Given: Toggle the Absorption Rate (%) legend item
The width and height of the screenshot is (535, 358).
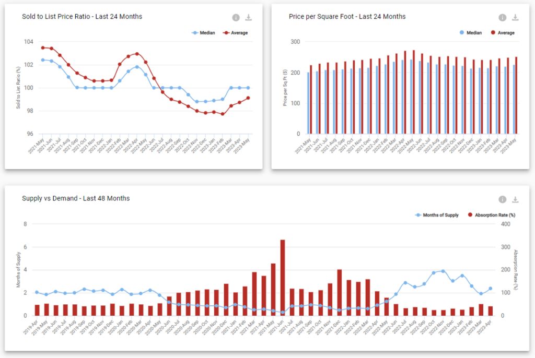Looking at the screenshot, I should [x=491, y=215].
